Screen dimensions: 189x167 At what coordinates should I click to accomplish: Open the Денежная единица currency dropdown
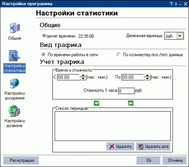180,36
